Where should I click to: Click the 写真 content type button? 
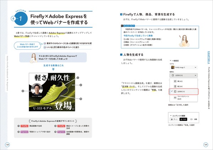click(x=183, y=119)
